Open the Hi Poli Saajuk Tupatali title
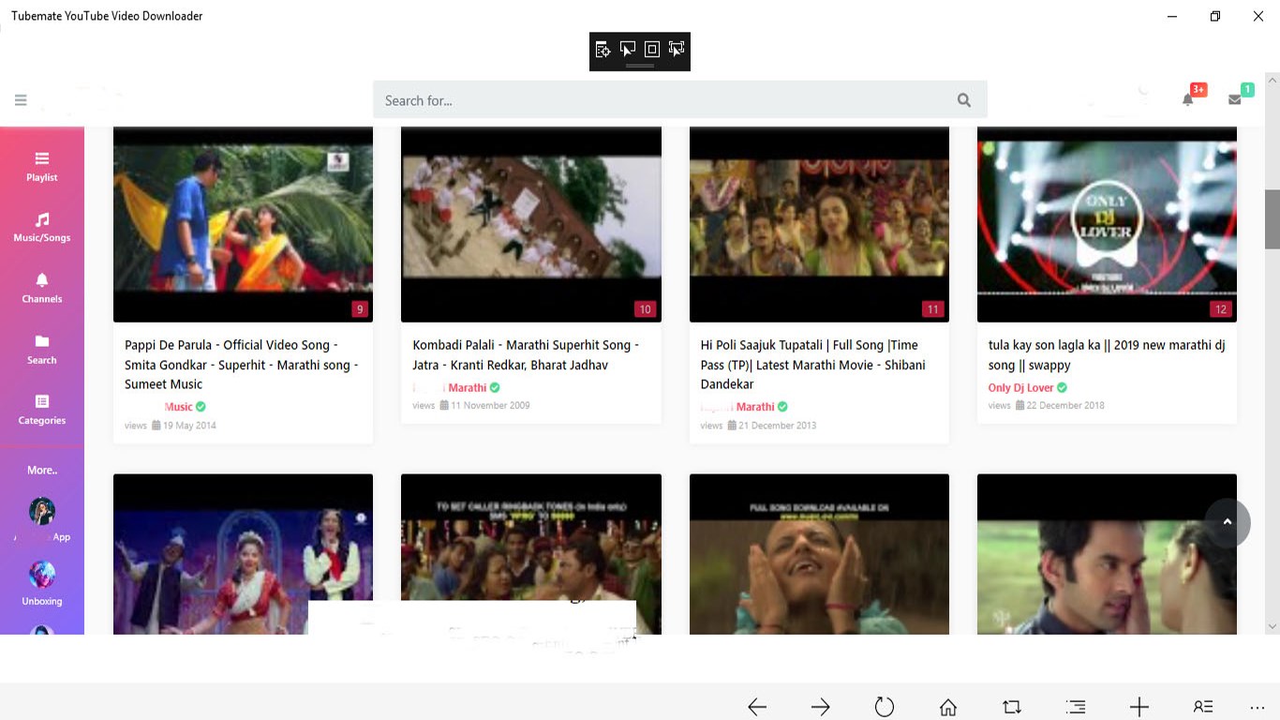The height and width of the screenshot is (720, 1280). click(813, 365)
